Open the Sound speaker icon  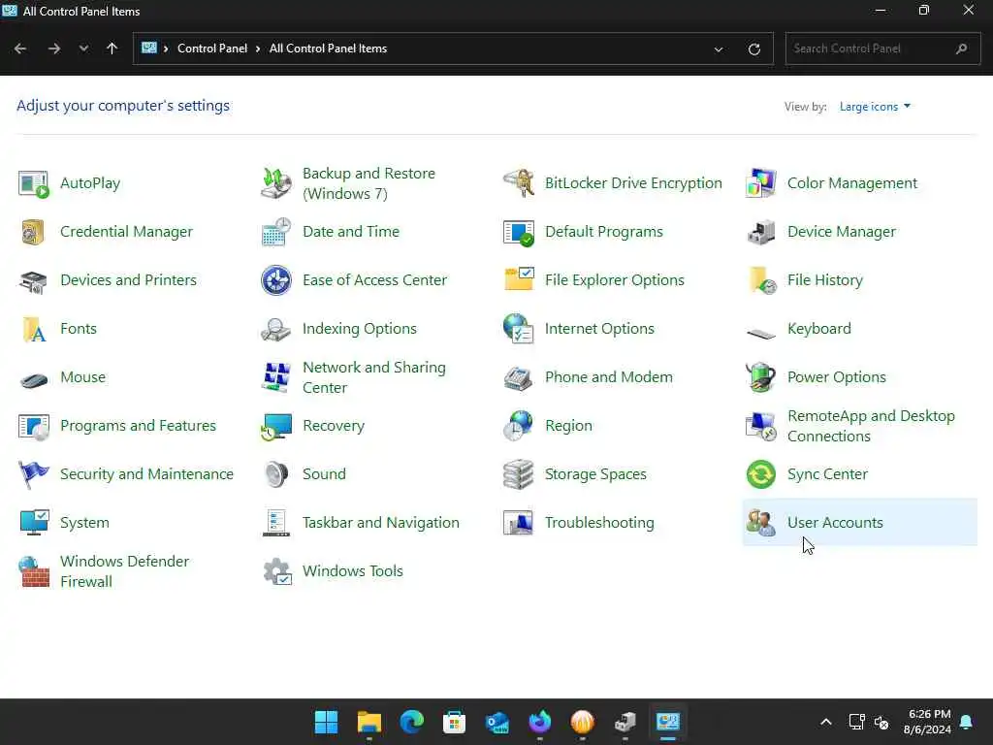pyautogui.click(x=276, y=474)
